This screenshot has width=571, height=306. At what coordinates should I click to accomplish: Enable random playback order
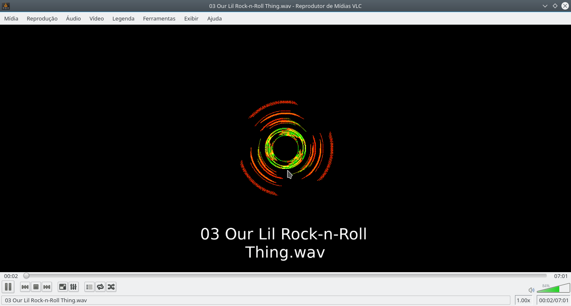pyautogui.click(x=111, y=287)
